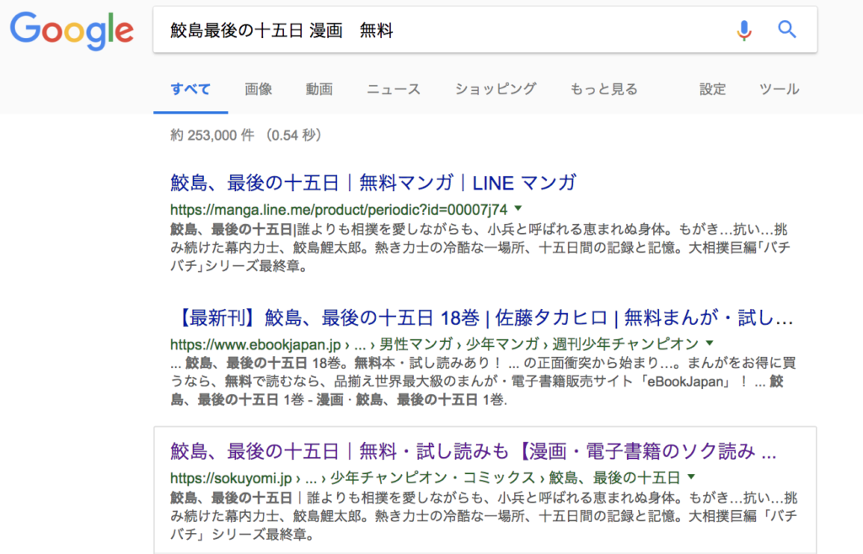Click the magnifying glass search button

click(x=787, y=29)
